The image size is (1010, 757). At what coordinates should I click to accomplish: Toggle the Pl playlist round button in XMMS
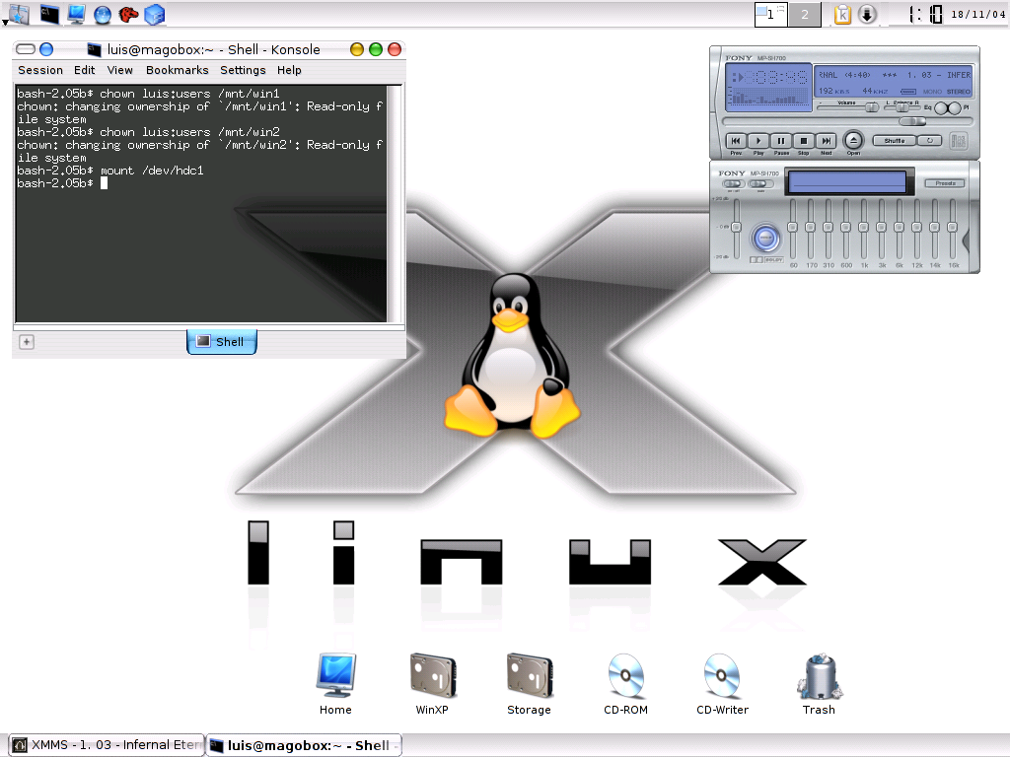click(x=955, y=108)
